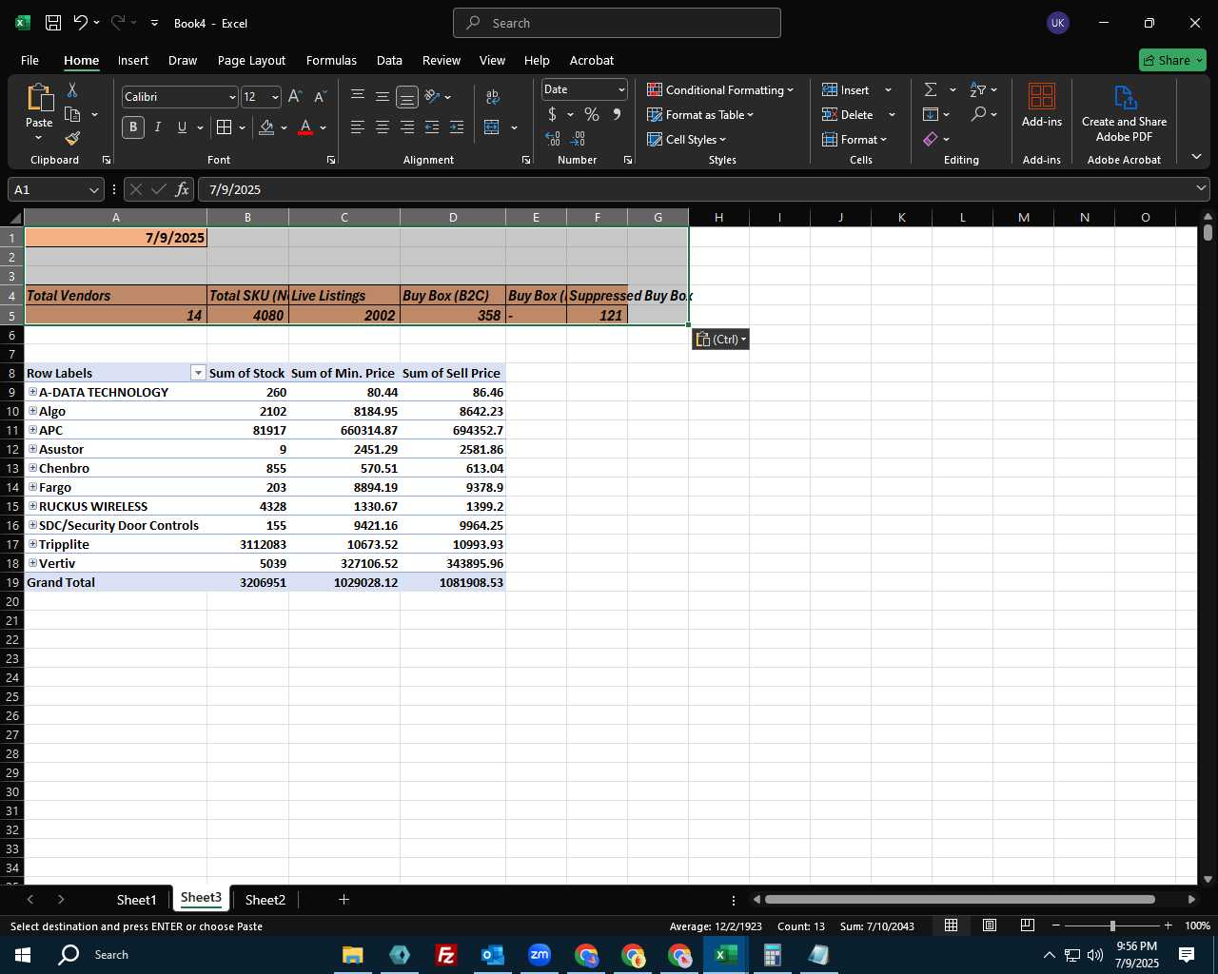Viewport: 1218px width, 974px height.
Task: Click the Sort & Filter icon
Action: tap(978, 89)
